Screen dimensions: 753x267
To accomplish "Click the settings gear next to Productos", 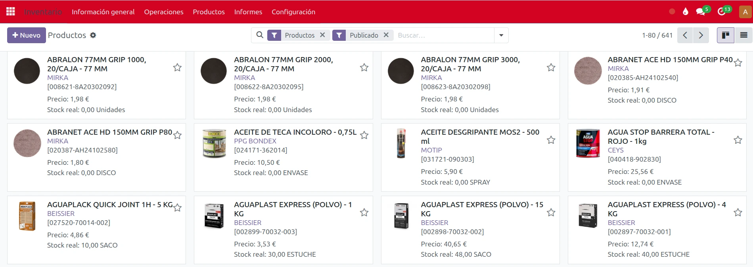I will (93, 35).
